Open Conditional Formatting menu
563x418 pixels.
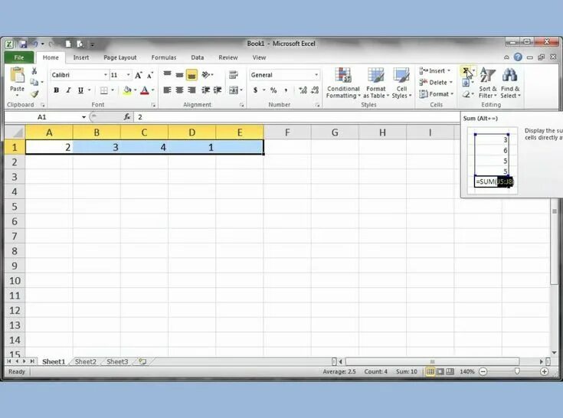(343, 83)
